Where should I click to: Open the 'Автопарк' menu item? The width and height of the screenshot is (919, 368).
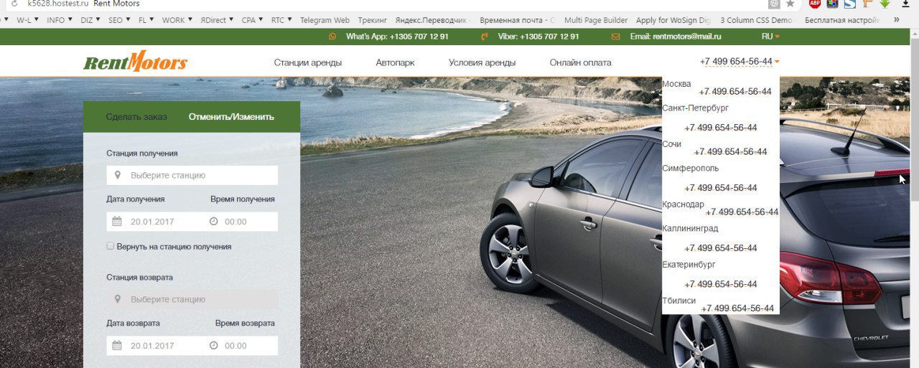coord(395,62)
